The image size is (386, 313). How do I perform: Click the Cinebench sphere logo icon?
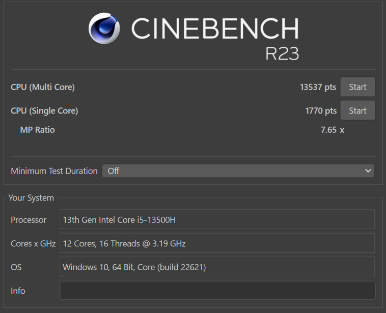tap(104, 29)
